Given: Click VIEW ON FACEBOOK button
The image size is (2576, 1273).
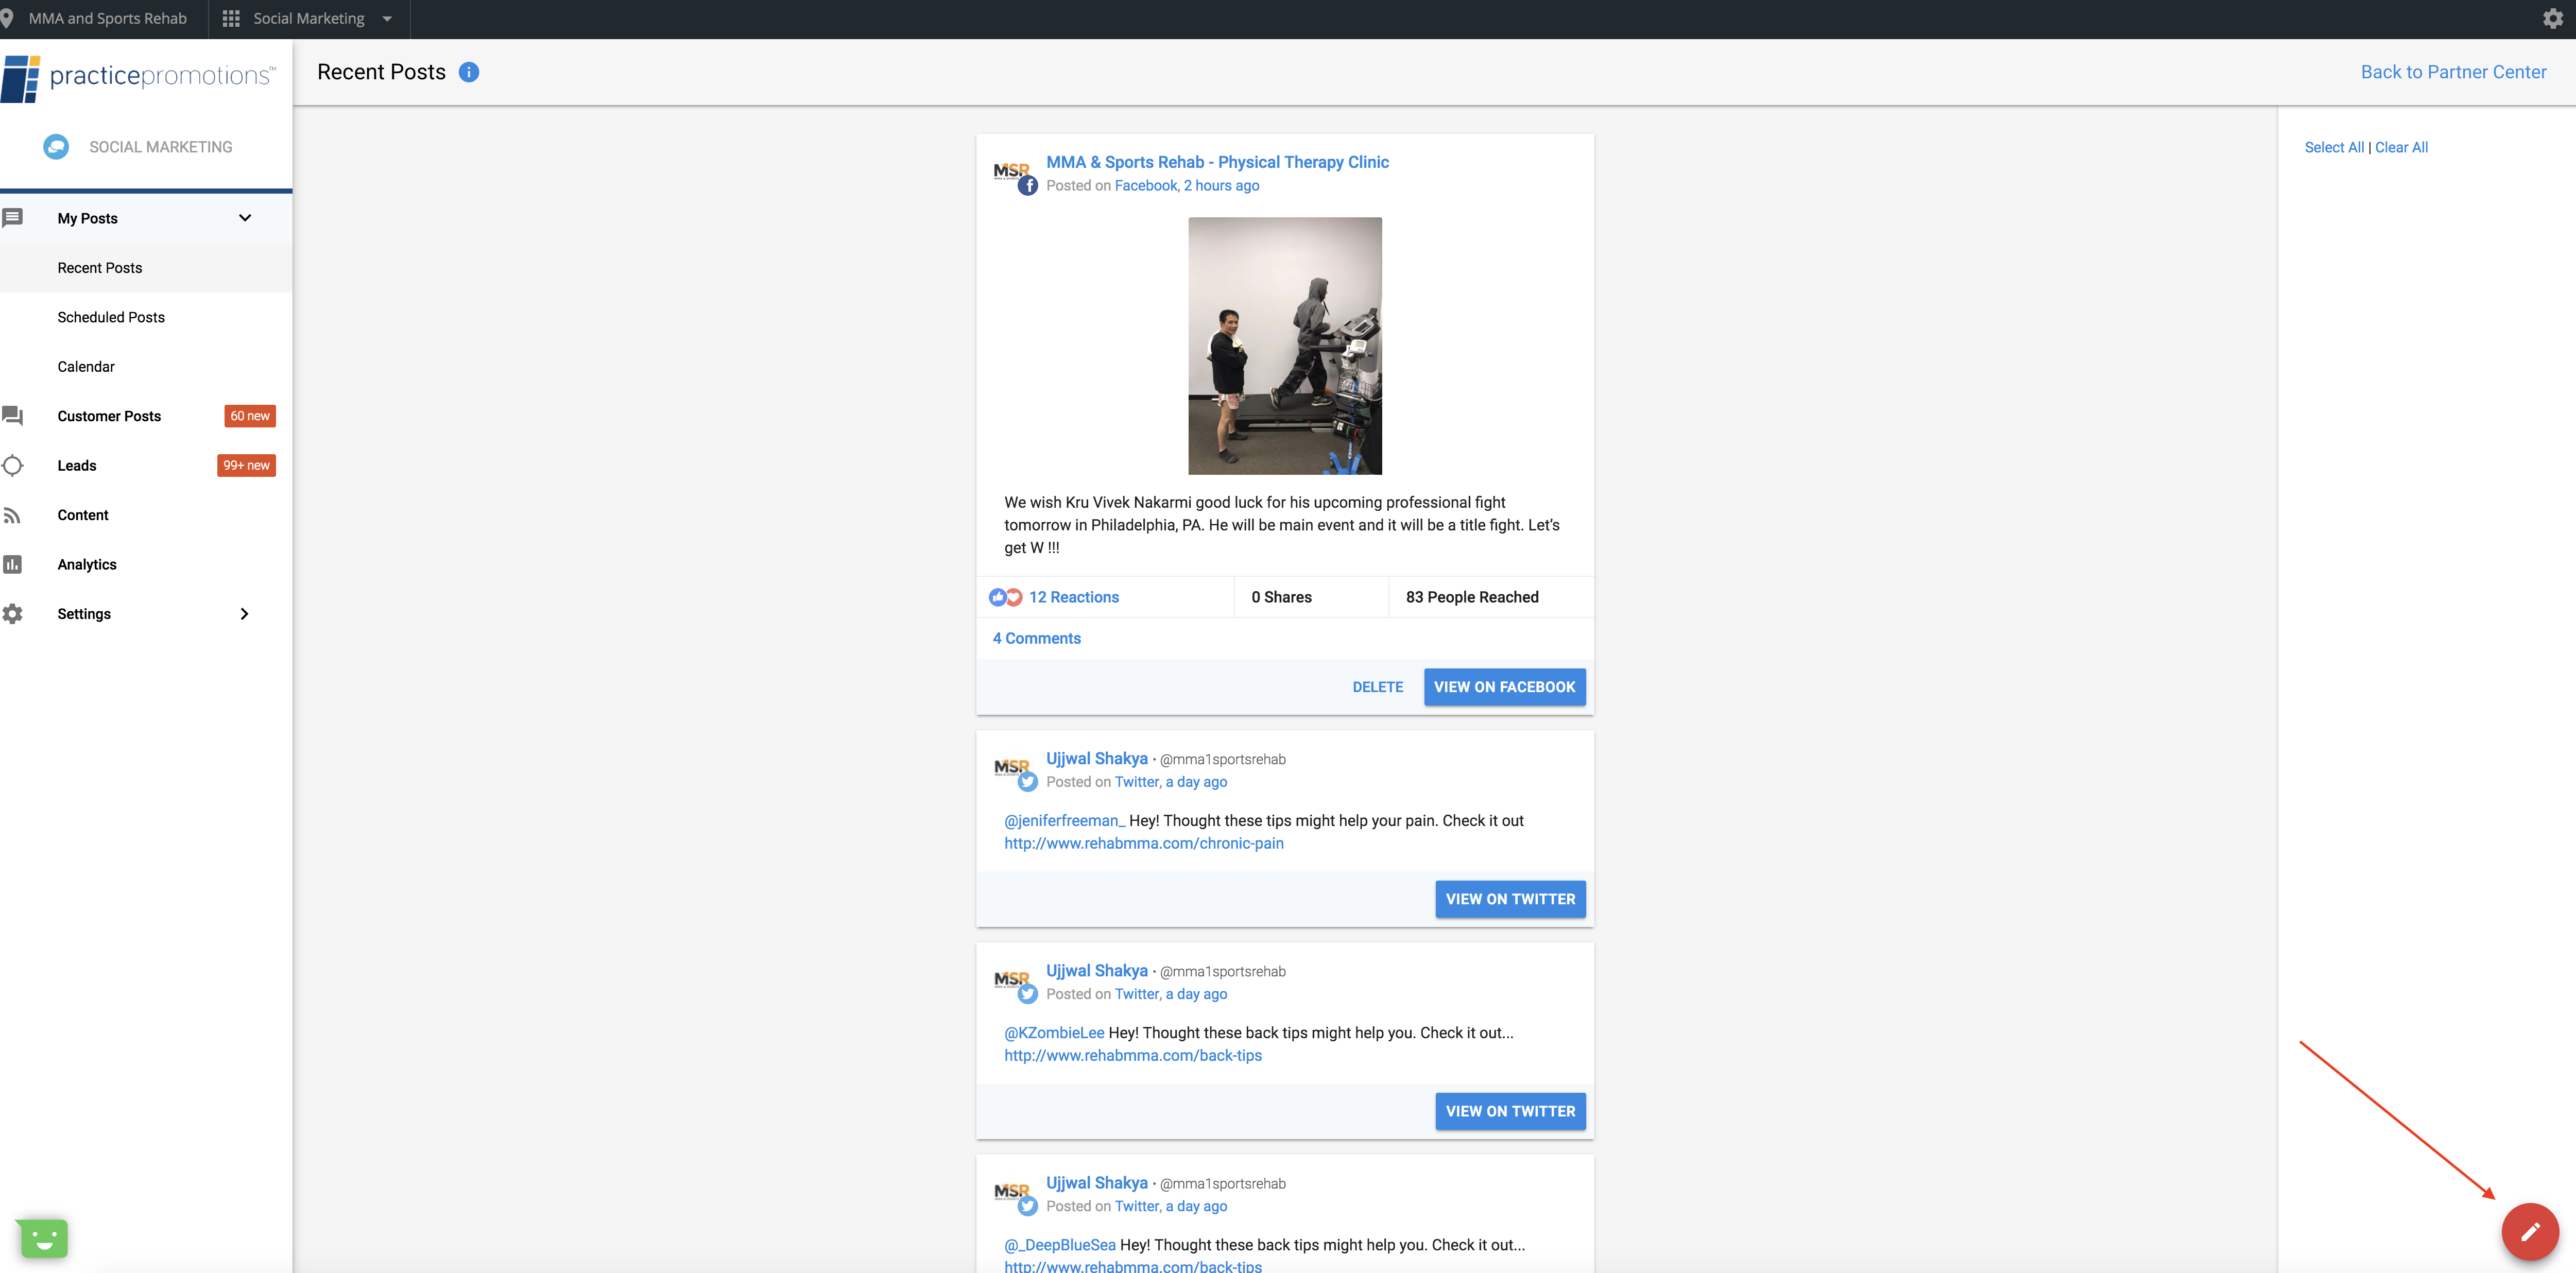Looking at the screenshot, I should pos(1504,687).
